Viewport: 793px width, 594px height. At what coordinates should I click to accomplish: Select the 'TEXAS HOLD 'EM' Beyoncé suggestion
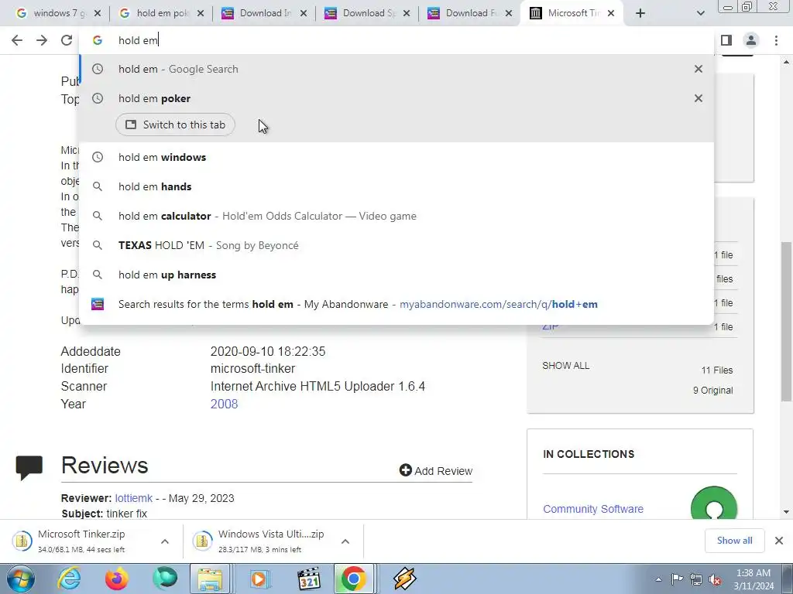point(396,245)
